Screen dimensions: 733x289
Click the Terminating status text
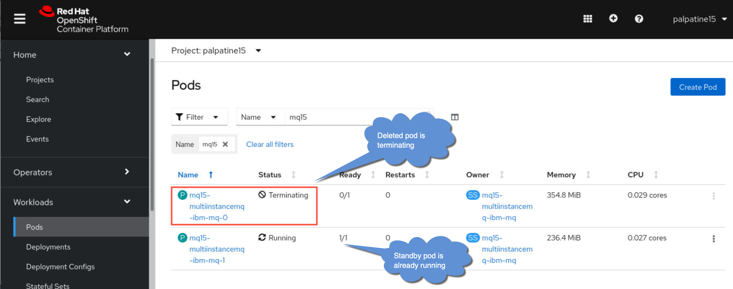pos(288,195)
